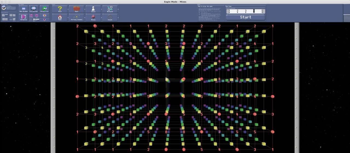The image size is (350, 153).
Task: Click the Eagle Mode logo in About panel
Action: pyautogui.click(x=4, y=8)
